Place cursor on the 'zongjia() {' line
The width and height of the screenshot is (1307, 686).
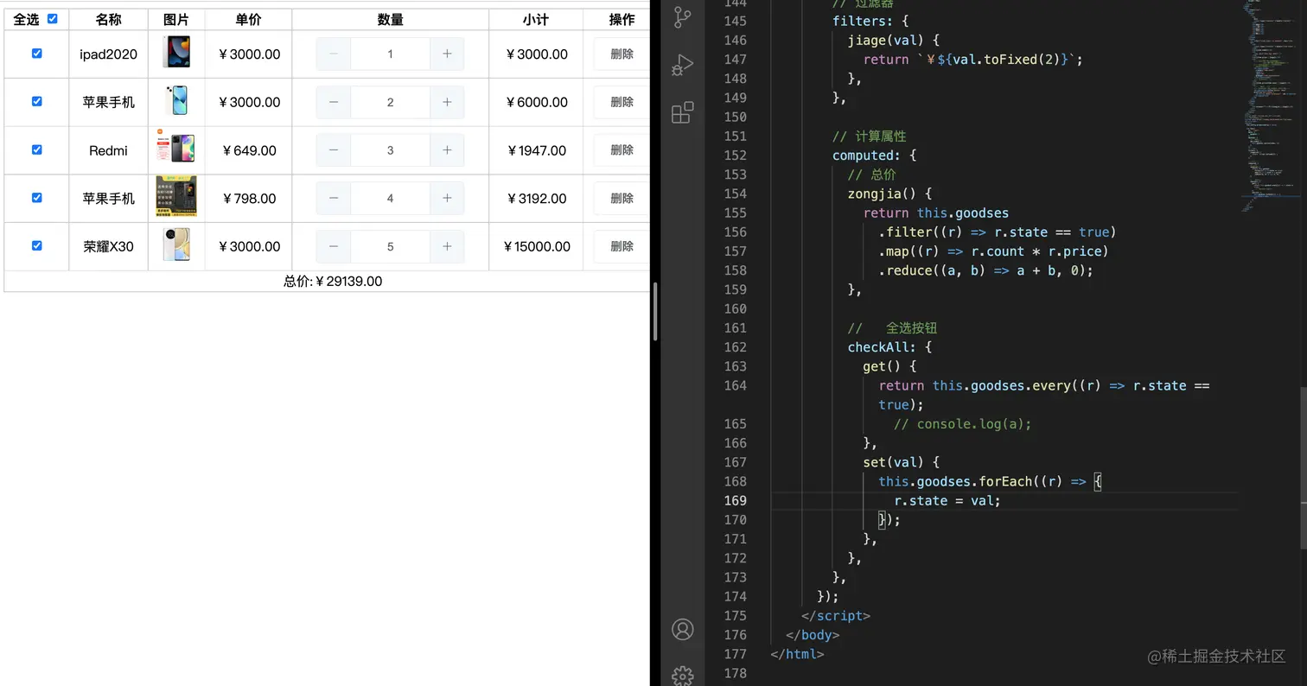tap(889, 194)
